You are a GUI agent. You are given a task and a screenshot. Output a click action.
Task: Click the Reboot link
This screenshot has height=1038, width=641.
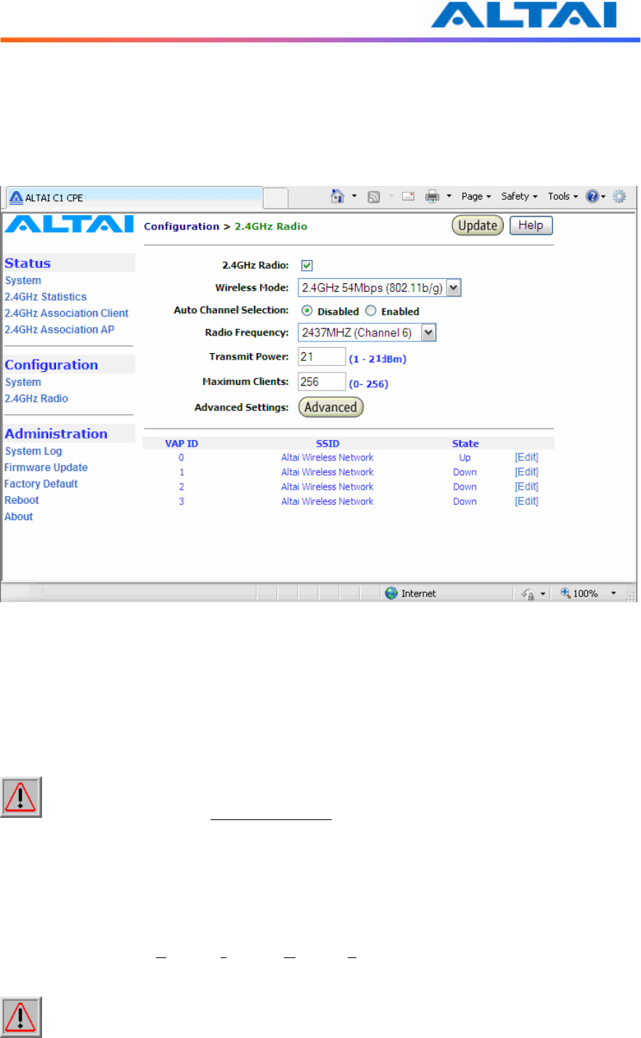tap(22, 500)
